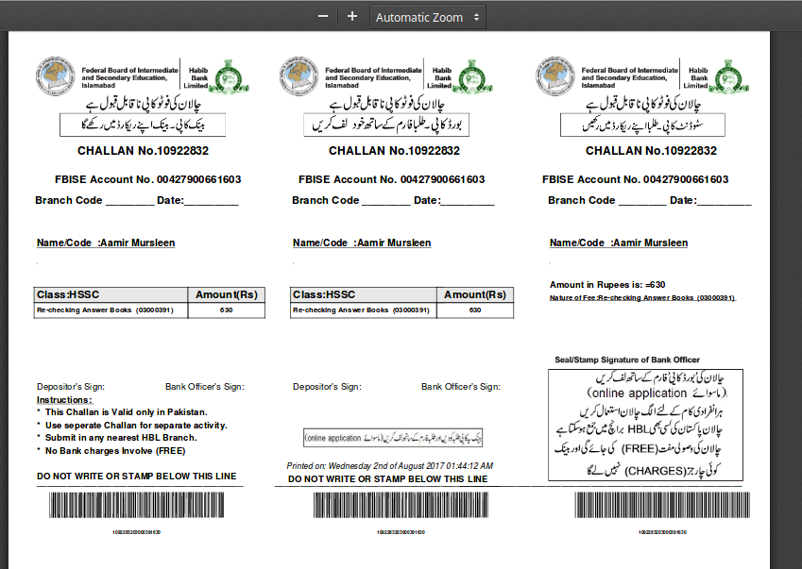Viewport: 802px width, 569px height.
Task: Click 'DO NOT WRITE OR STAMP' in middle copy
Action: tap(387, 479)
